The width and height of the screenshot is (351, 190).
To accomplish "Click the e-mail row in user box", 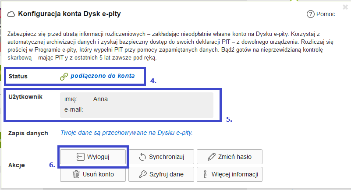I will coord(74,109).
